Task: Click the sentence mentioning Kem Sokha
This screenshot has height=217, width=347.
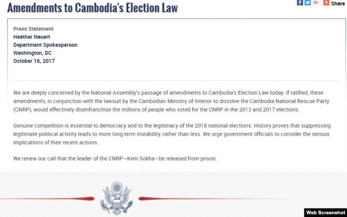Action: tap(115, 159)
